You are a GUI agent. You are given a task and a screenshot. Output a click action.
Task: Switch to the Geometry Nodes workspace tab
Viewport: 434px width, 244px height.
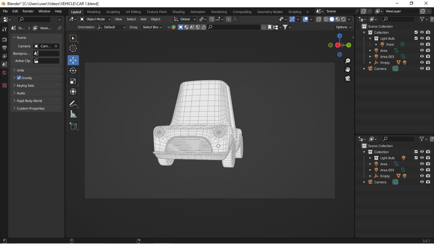[x=270, y=12]
